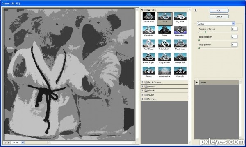246x147 pixels.
Task: Select the Smudge Stick filter thumbnail
Action: [180, 57]
